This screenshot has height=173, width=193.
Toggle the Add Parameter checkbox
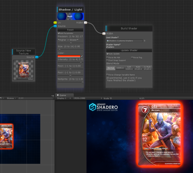click(x=59, y=33)
